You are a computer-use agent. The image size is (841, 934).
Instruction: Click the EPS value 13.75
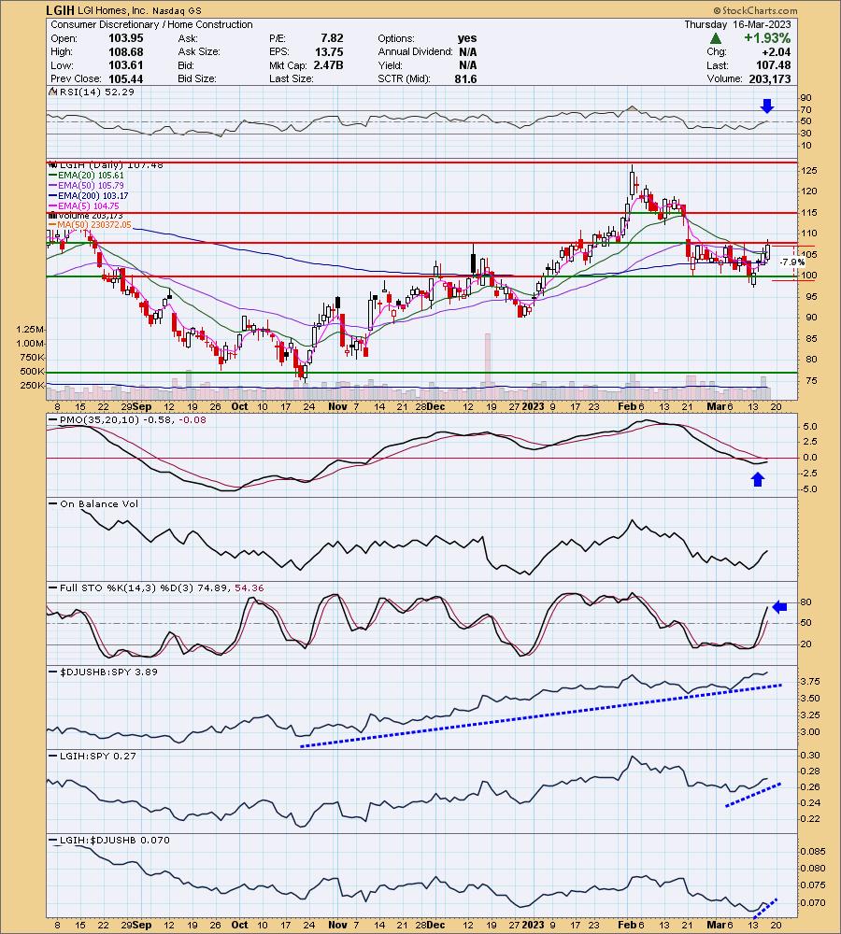point(329,51)
